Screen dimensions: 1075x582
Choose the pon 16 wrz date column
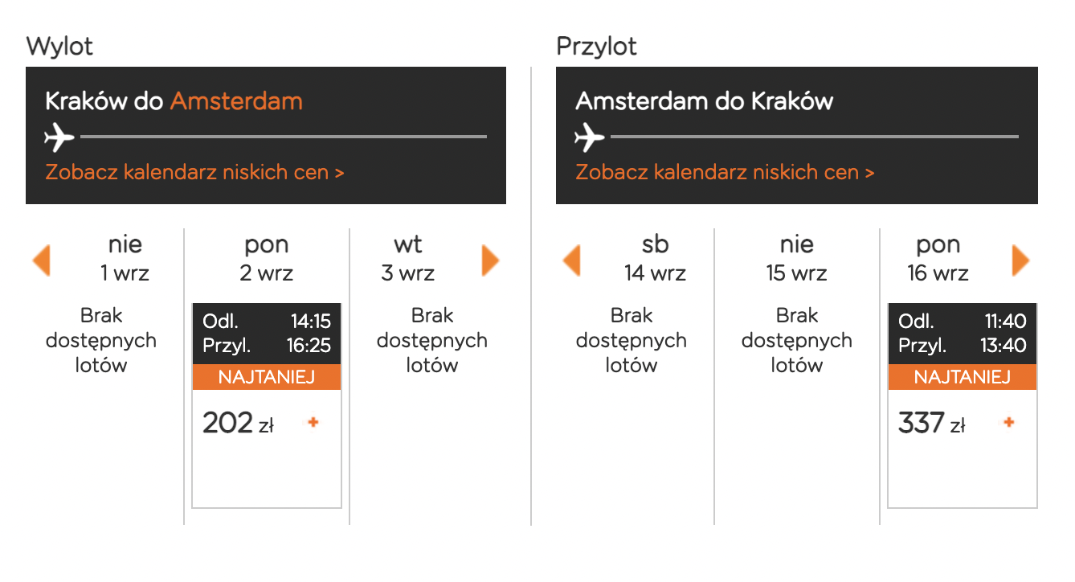pyautogui.click(x=938, y=258)
